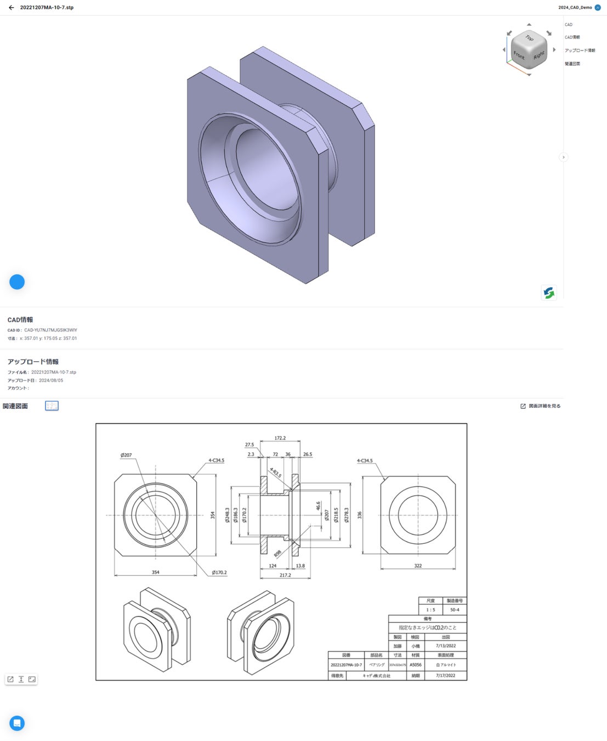Click the A5056 material cell in drawing
Image resolution: width=607 pixels, height=741 pixels.
pyautogui.click(x=416, y=665)
